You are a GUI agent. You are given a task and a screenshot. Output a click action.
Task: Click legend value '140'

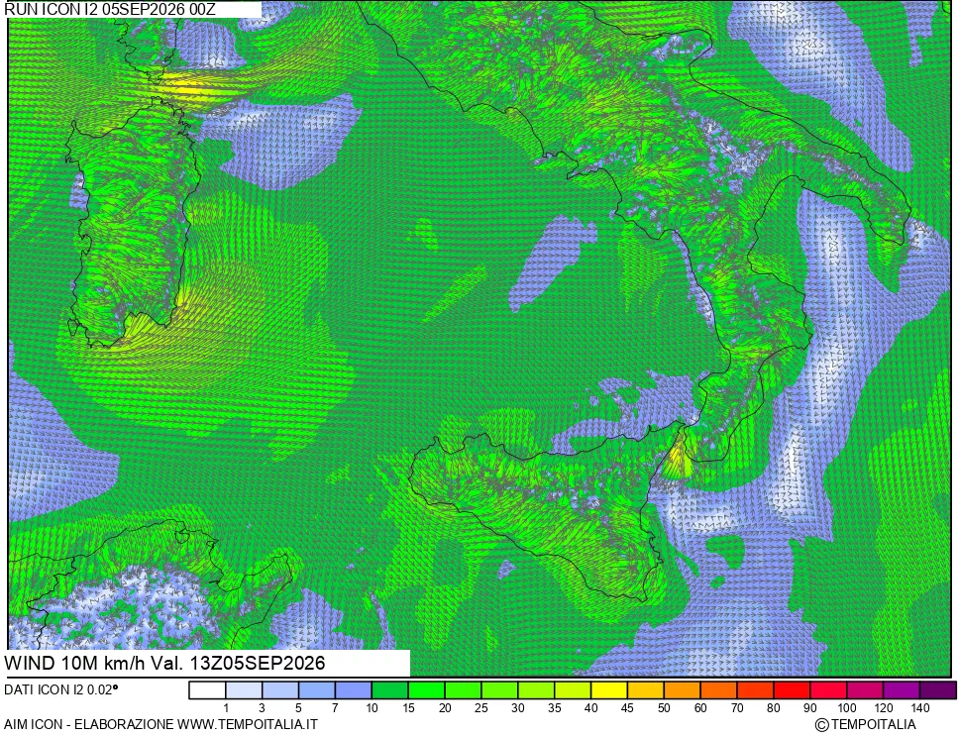[x=919, y=708]
